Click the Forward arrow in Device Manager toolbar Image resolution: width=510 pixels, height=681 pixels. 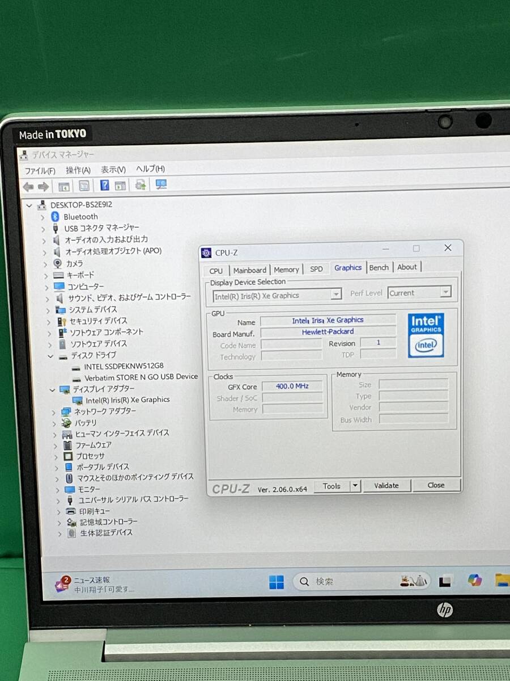point(44,186)
